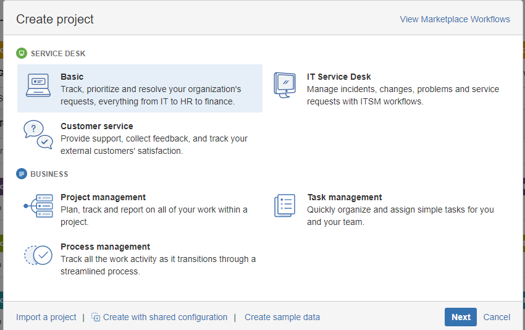Click the Import a project link
The width and height of the screenshot is (525, 330).
[x=46, y=317]
